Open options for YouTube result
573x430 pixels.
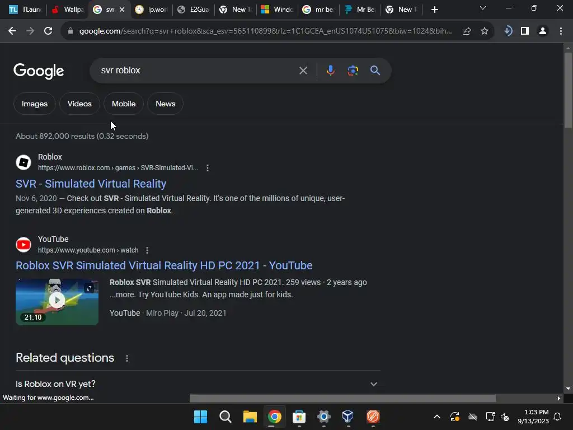coord(147,250)
